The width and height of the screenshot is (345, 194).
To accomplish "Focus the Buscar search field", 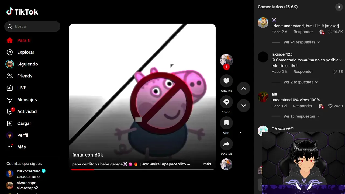I will coord(32,26).
